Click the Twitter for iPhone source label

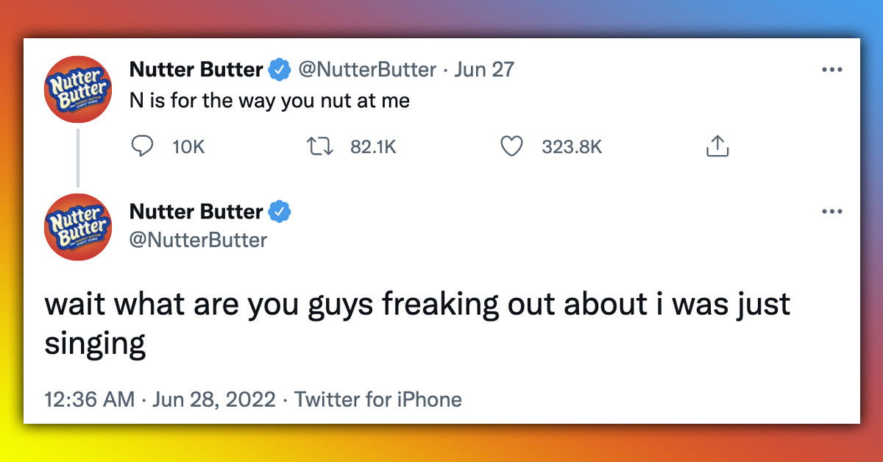(377, 399)
